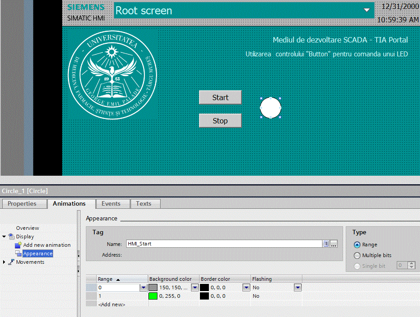Select the Range type radio button
The image size is (420, 317).
coord(357,245)
